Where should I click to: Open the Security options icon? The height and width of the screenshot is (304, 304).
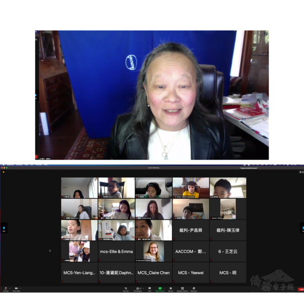click(126, 288)
